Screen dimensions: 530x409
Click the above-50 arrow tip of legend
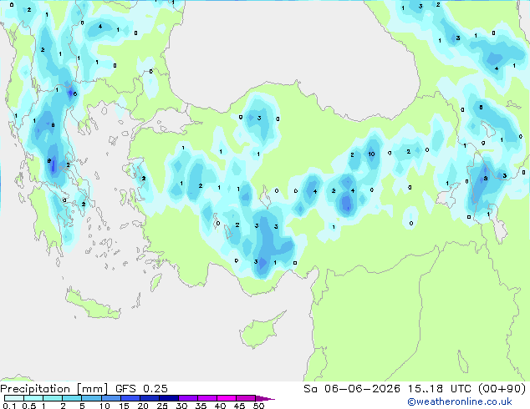point(265,398)
